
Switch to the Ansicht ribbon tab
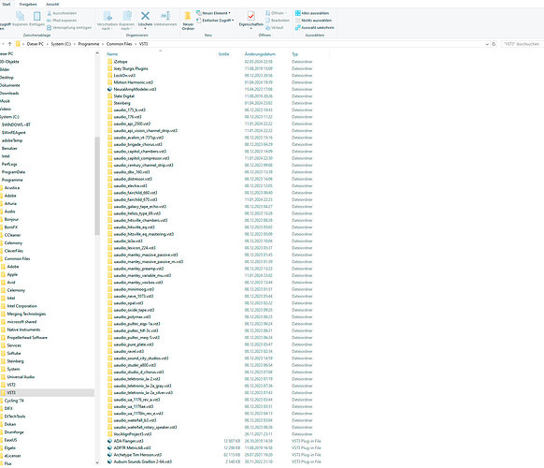coord(52,4)
